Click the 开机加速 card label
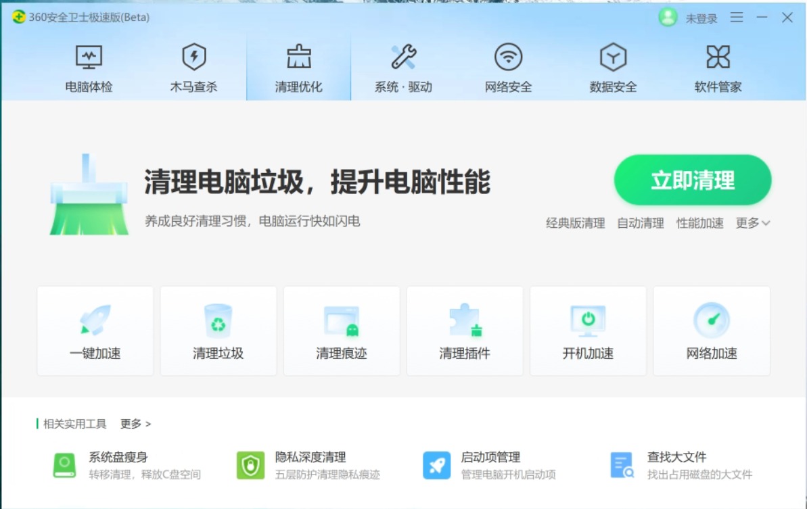The image size is (807, 509). point(588,354)
